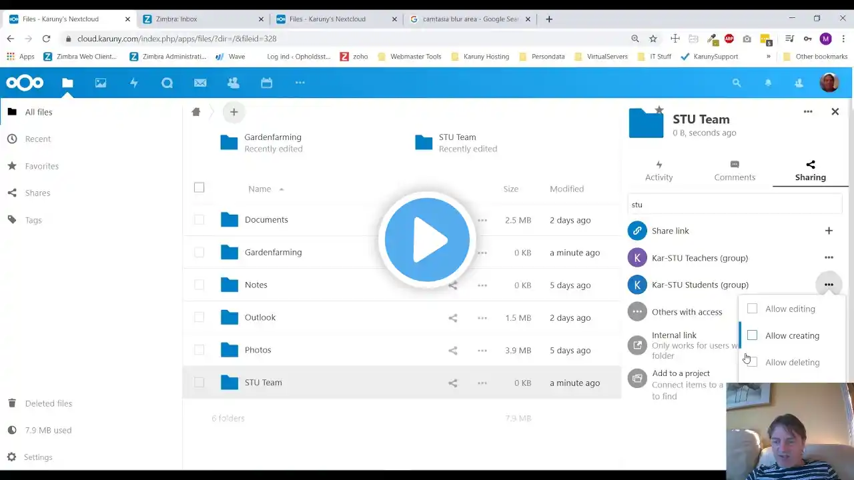Click the Share link chain icon
This screenshot has height=480, width=854.
637,231
